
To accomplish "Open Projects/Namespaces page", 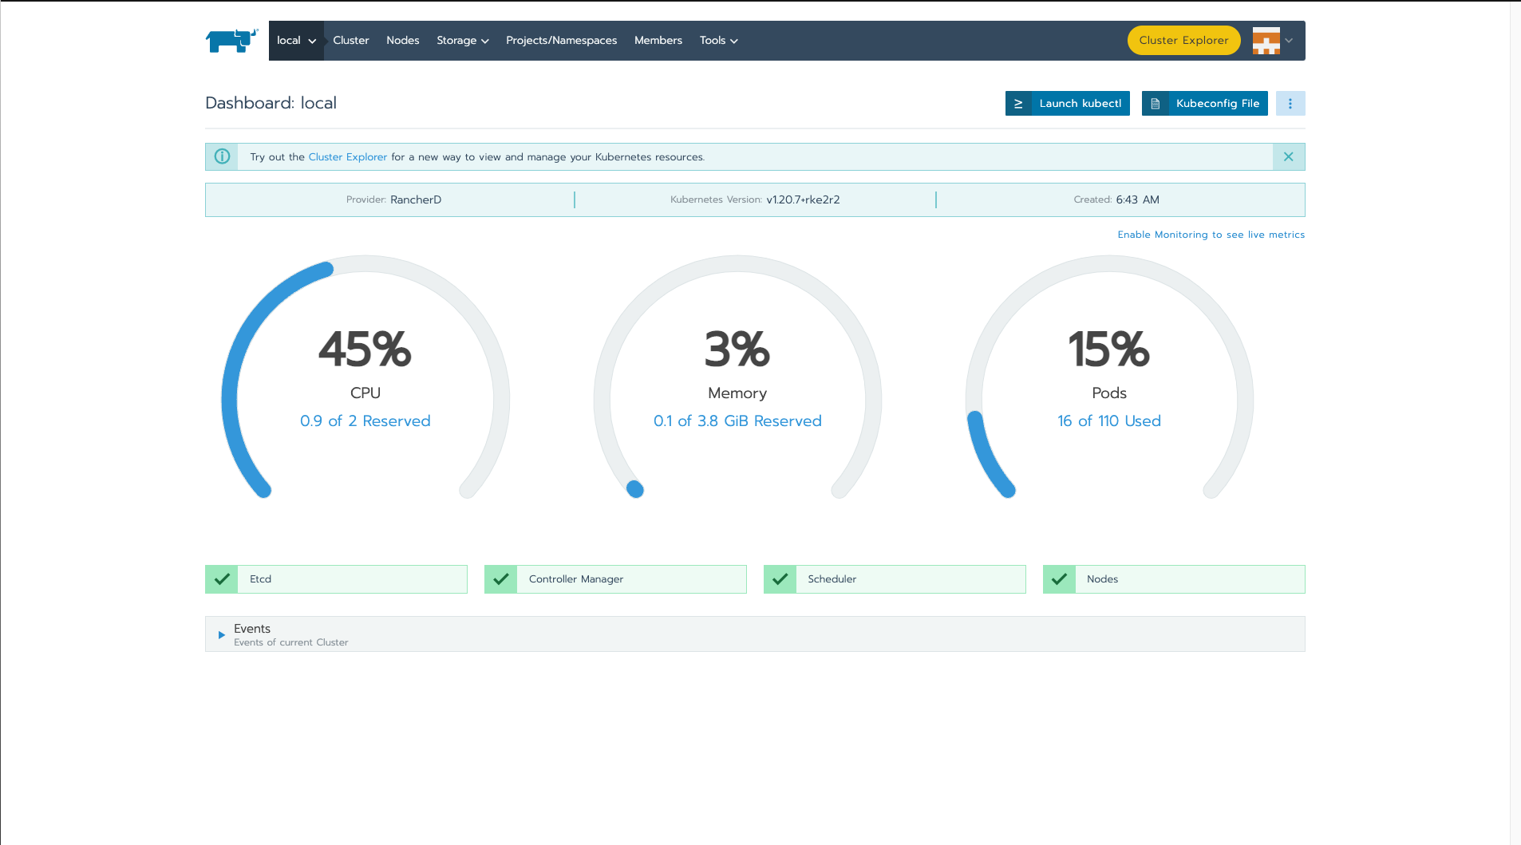I will [561, 41].
